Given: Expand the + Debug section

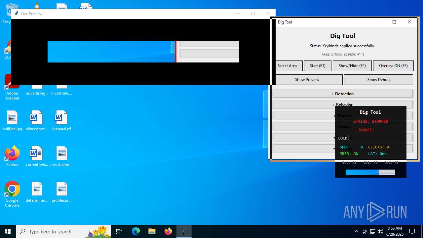Looking at the screenshot, I should tap(303, 127).
